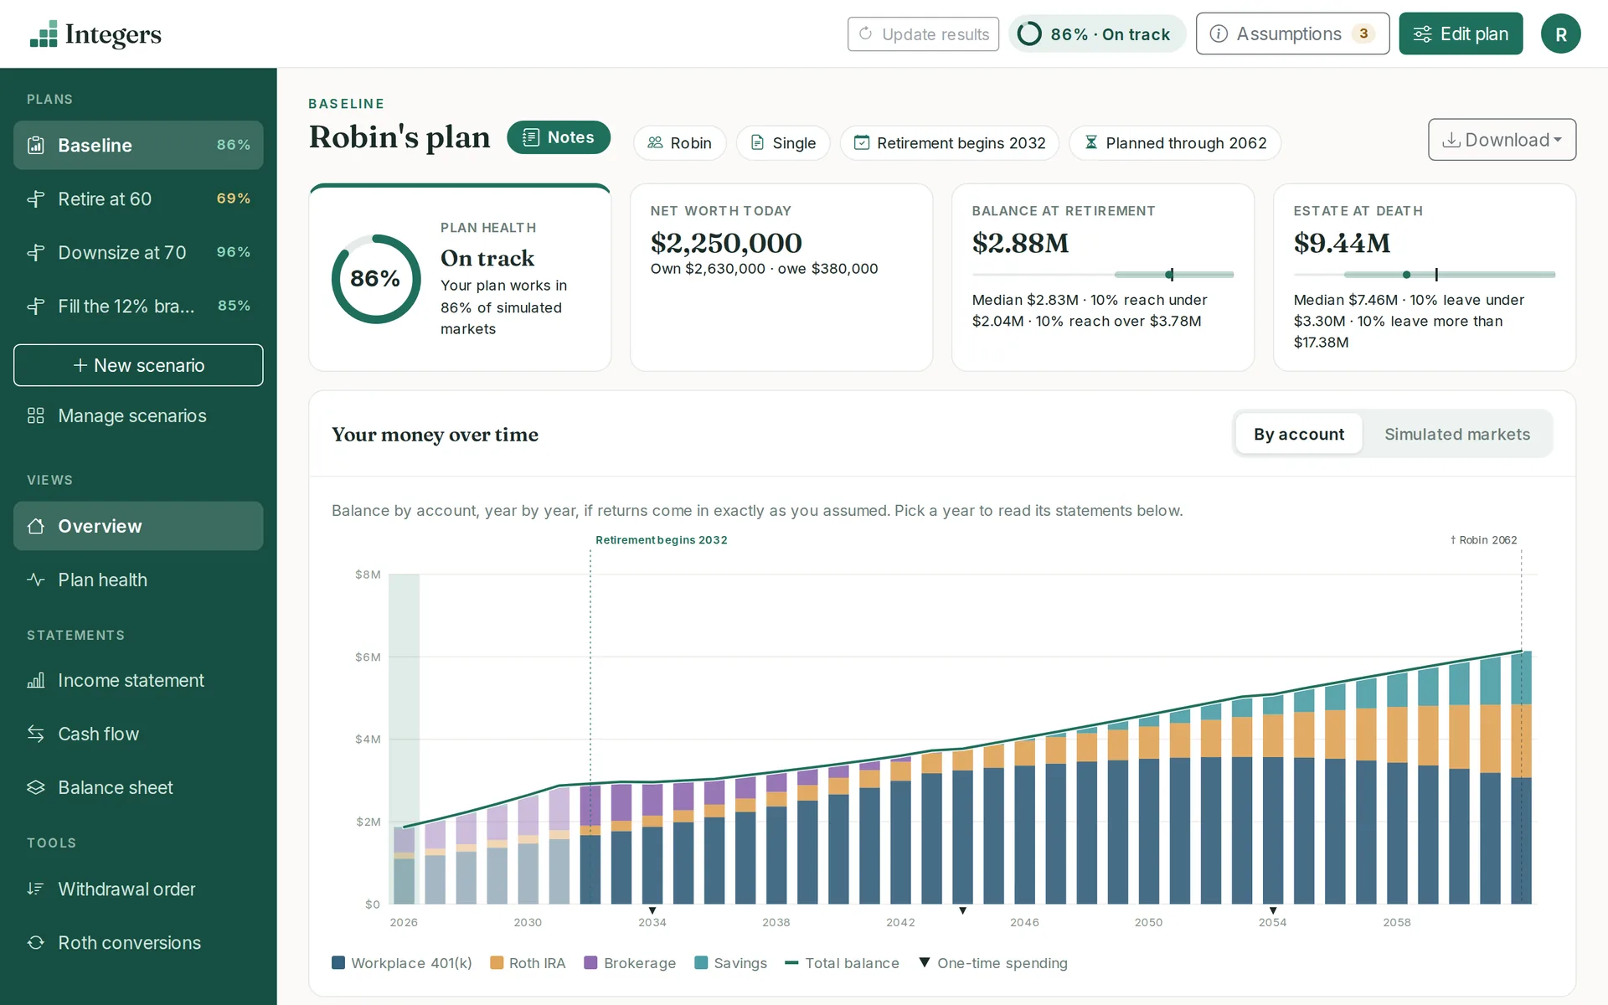This screenshot has height=1005, width=1608.
Task: Open the Download dropdown
Action: [x=1502, y=140]
